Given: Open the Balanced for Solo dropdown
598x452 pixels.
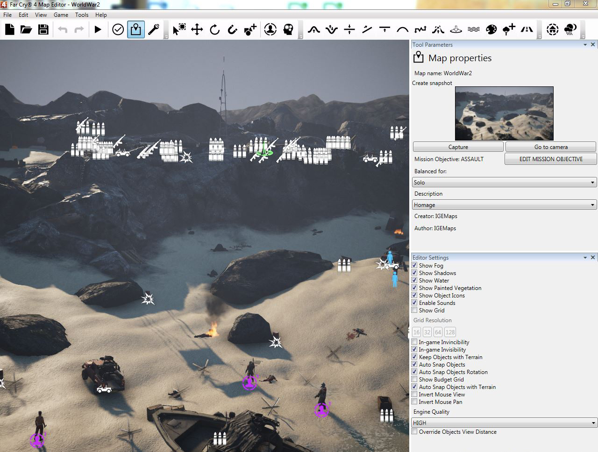Looking at the screenshot, I should (505, 183).
